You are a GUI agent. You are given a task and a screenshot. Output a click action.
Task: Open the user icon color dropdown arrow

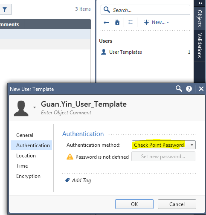coord(35,107)
